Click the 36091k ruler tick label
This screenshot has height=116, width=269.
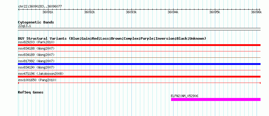click(48, 12)
